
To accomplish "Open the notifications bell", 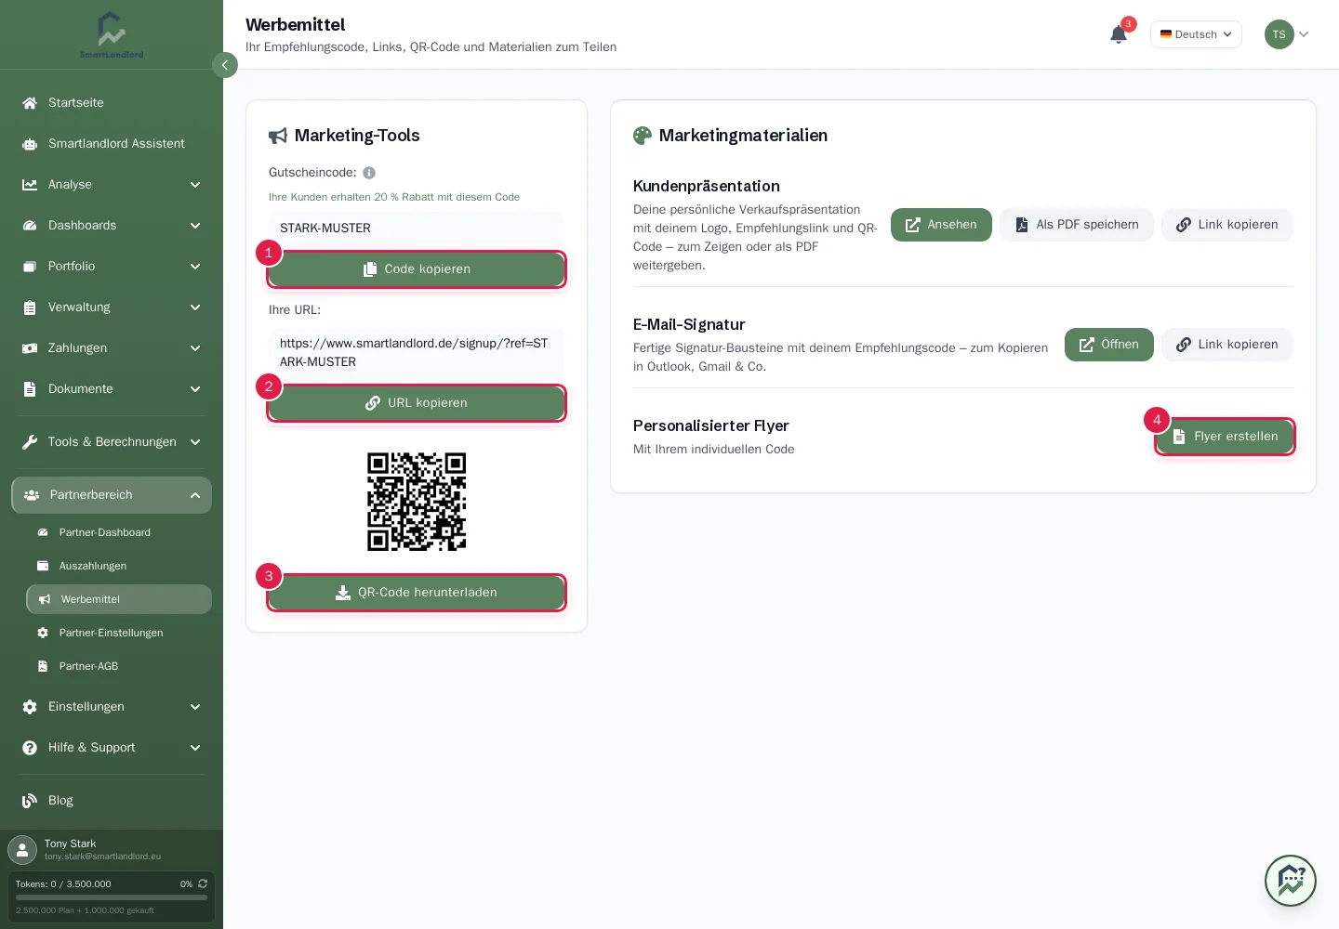I will click(x=1119, y=34).
